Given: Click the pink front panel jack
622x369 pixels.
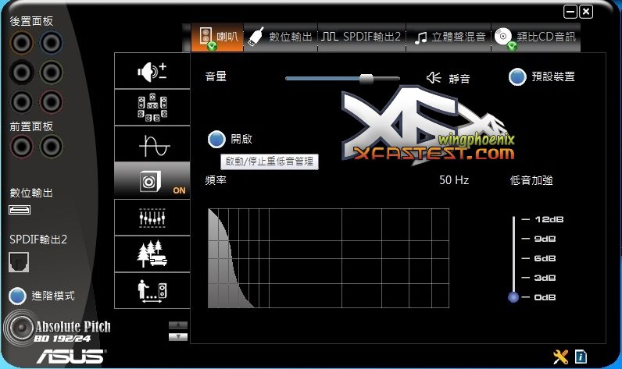Looking at the screenshot, I should pyautogui.click(x=21, y=147).
